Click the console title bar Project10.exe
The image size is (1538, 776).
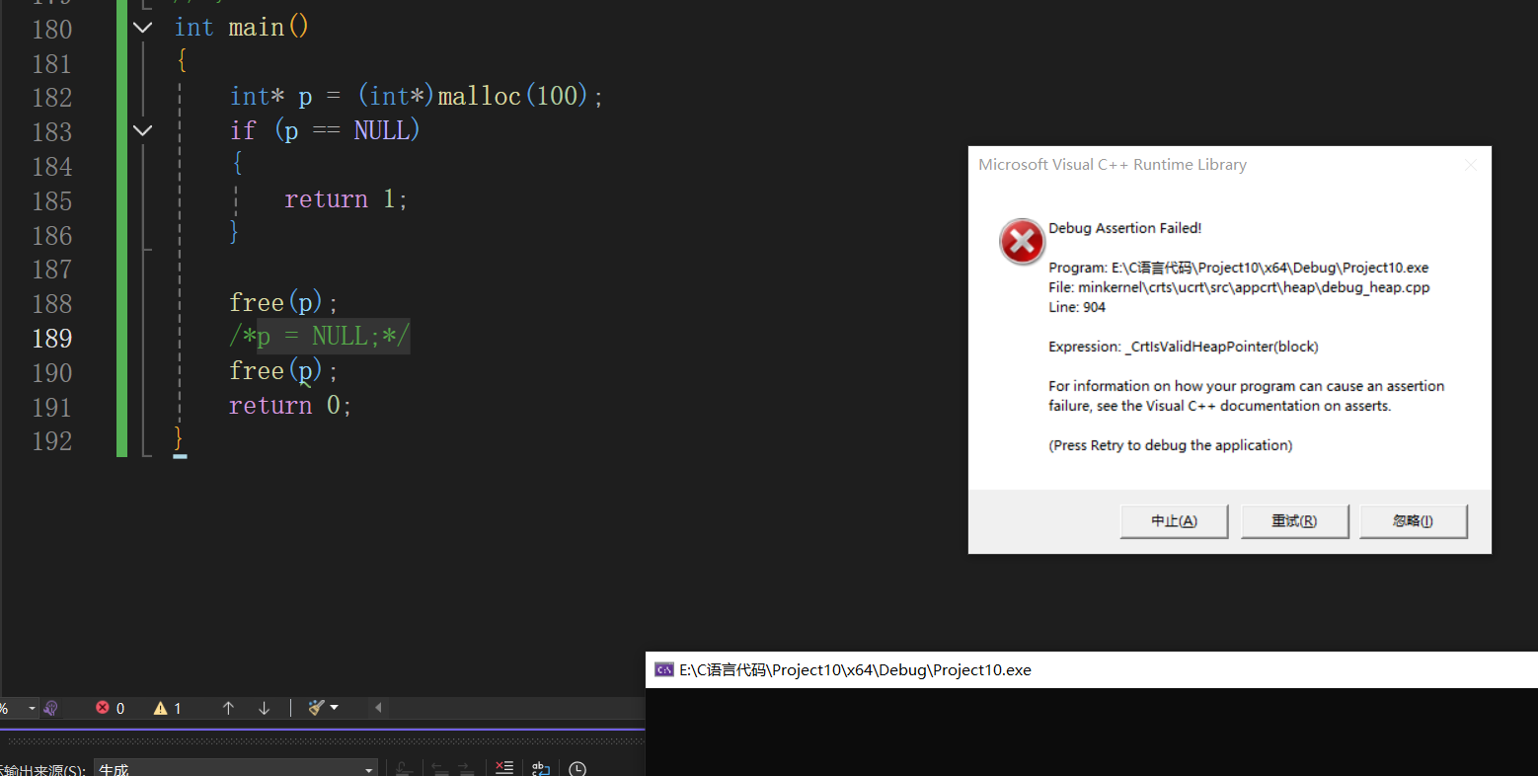(1092, 669)
